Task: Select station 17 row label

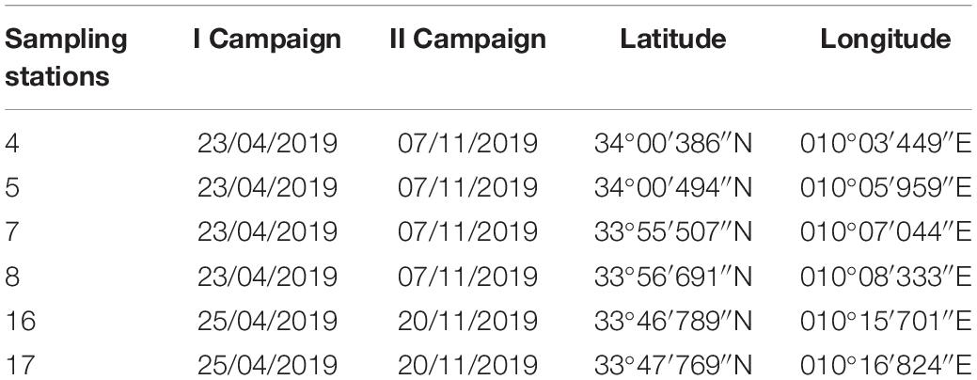Action: pyautogui.click(x=20, y=364)
